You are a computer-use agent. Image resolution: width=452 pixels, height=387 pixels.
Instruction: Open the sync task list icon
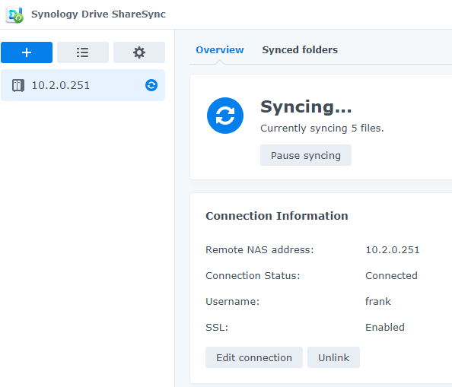83,52
